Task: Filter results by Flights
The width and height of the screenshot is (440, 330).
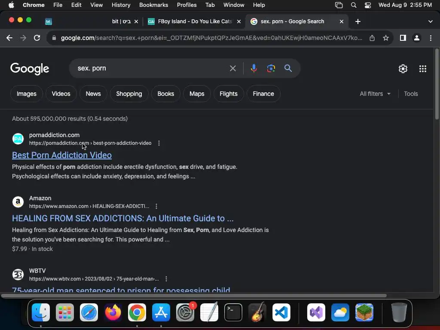Action: click(229, 94)
